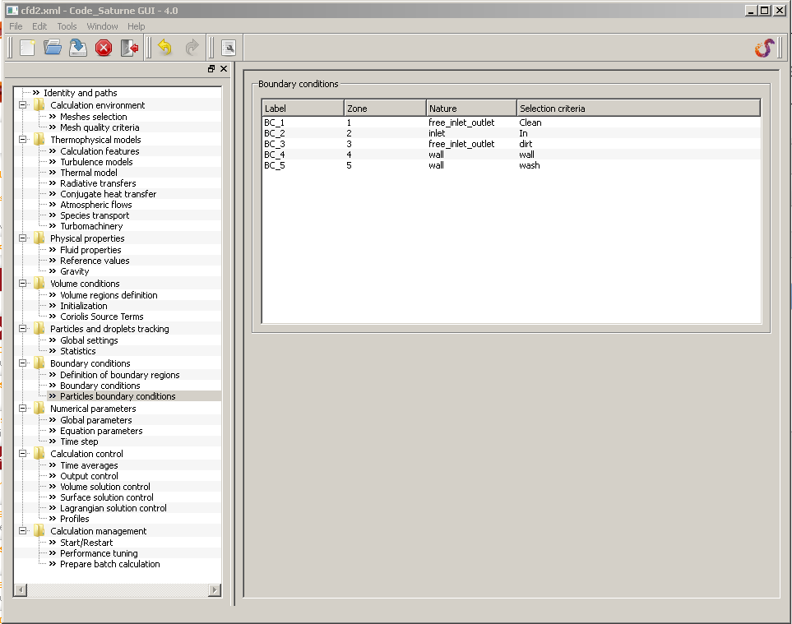The image size is (792, 624).
Task: Click the red close-file toolbar icon
Action: point(104,48)
